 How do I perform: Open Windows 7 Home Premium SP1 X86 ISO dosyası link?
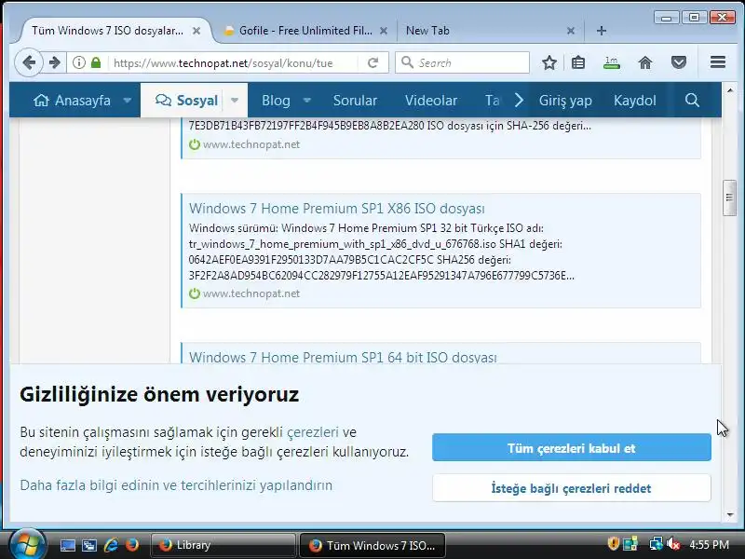[337, 208]
